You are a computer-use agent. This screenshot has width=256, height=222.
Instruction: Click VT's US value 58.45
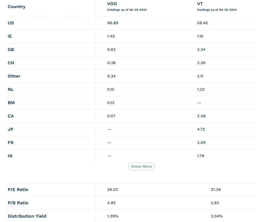[202, 23]
